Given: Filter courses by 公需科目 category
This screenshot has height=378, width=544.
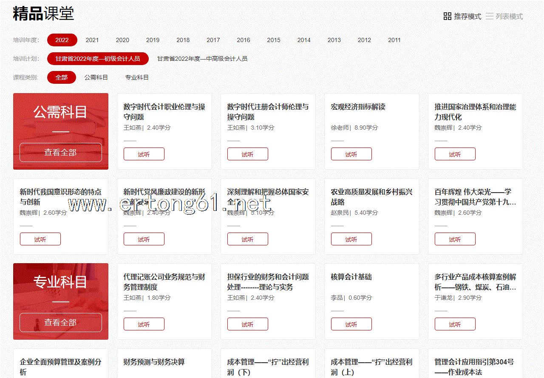Looking at the screenshot, I should click(x=96, y=77).
